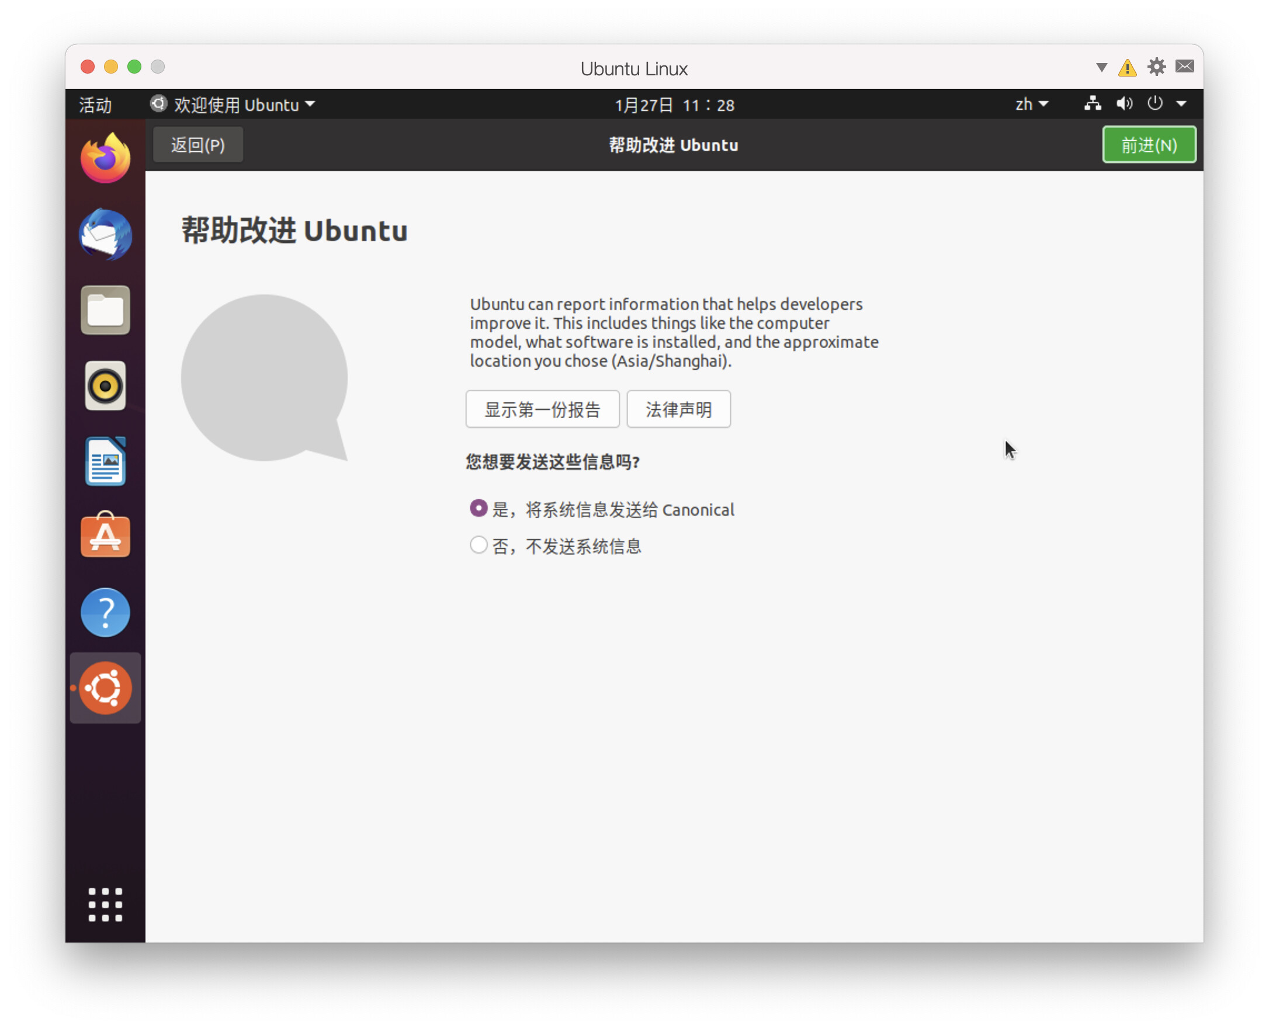Screen dimensions: 1269x1029
Task: Launch LibreOffice Writer from the dock
Action: (x=106, y=461)
